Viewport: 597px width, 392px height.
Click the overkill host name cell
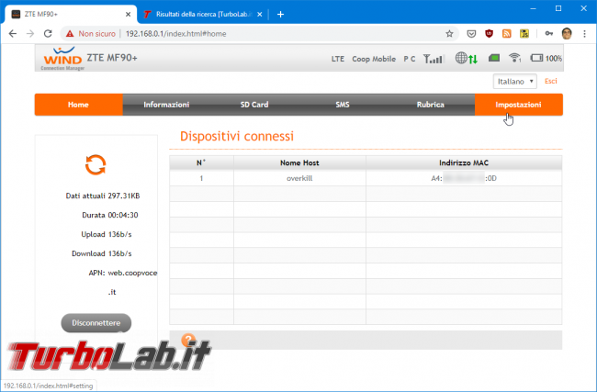(299, 178)
